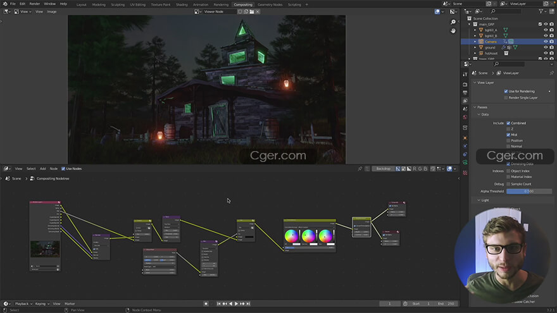Switch to the Geometry Nodes workspace tab
Image resolution: width=557 pixels, height=313 pixels.
(x=270, y=4)
